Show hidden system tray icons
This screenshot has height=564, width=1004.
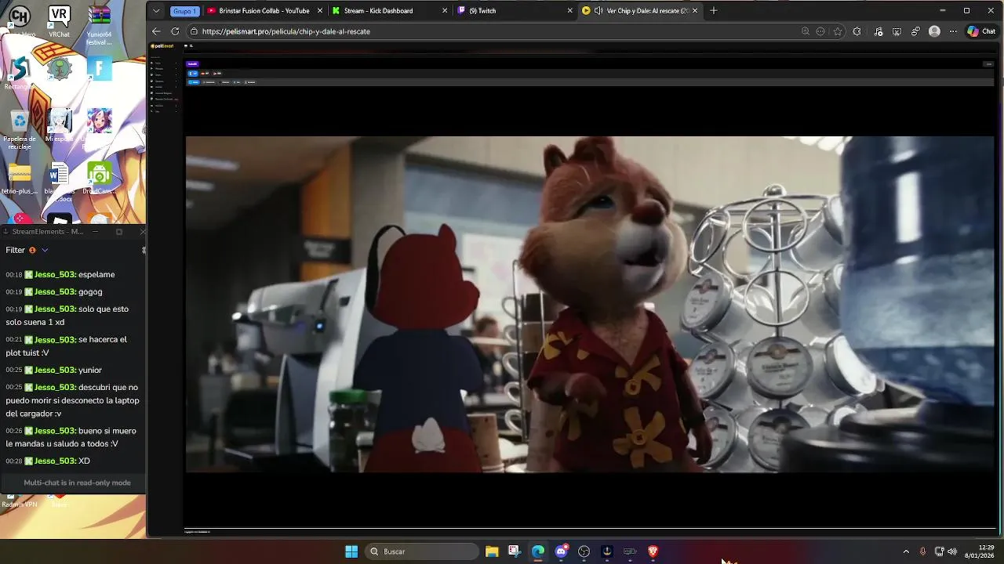[x=906, y=551]
